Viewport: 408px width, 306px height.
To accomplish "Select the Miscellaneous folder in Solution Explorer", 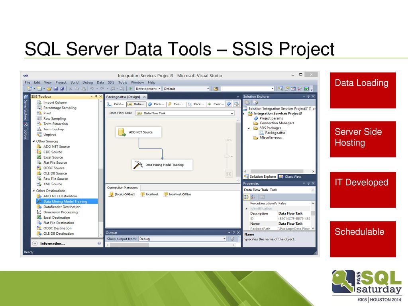I will pyautogui.click(x=268, y=137).
